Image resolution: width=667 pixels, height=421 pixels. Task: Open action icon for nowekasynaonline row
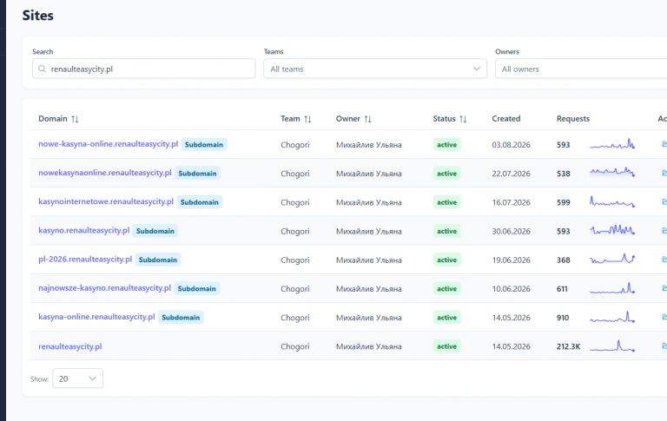[664, 173]
